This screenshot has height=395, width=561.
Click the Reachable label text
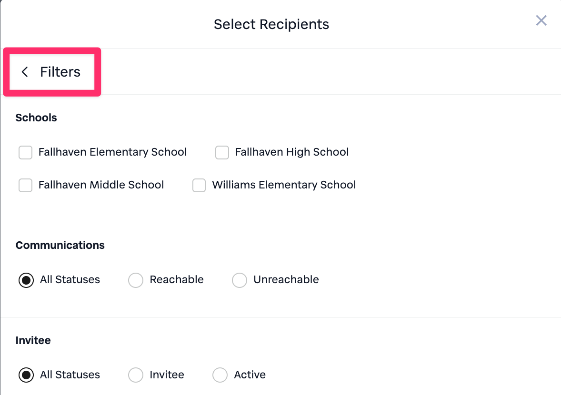177,279
